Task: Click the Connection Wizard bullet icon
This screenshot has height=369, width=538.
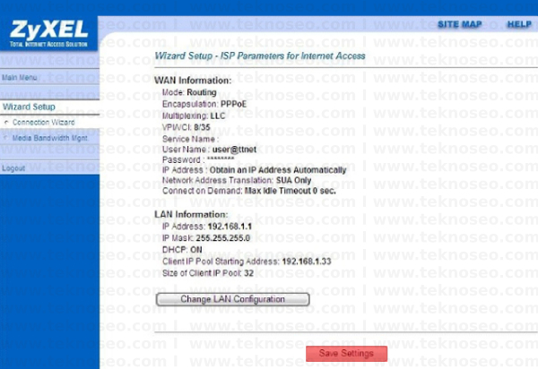Action: tap(6, 123)
